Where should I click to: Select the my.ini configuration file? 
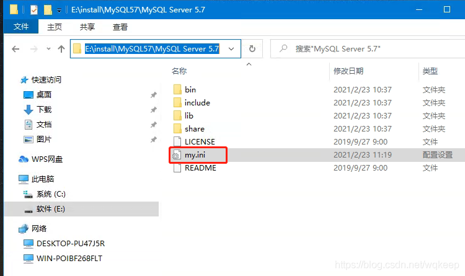coord(195,155)
